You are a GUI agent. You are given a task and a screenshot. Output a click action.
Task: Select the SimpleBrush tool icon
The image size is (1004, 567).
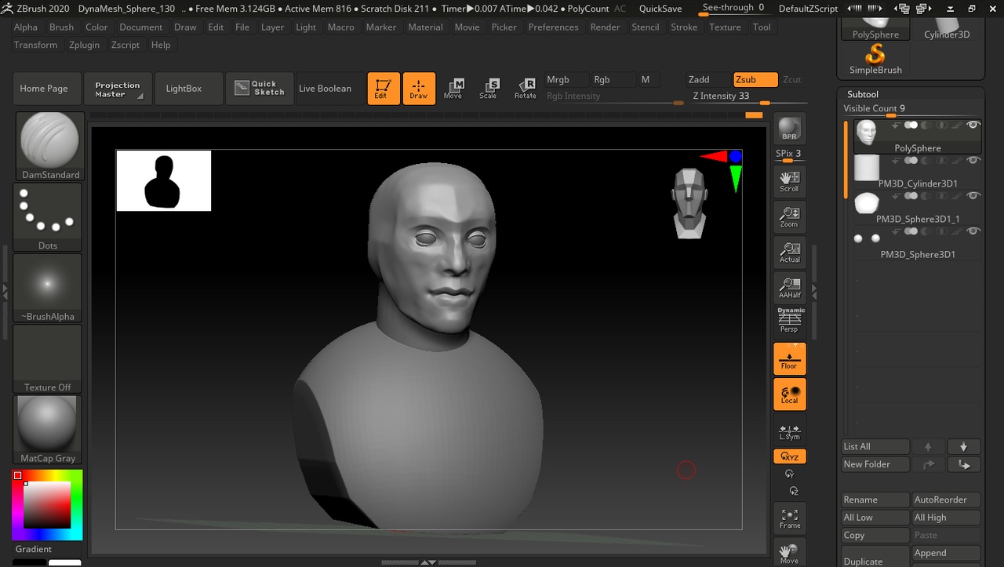click(875, 59)
